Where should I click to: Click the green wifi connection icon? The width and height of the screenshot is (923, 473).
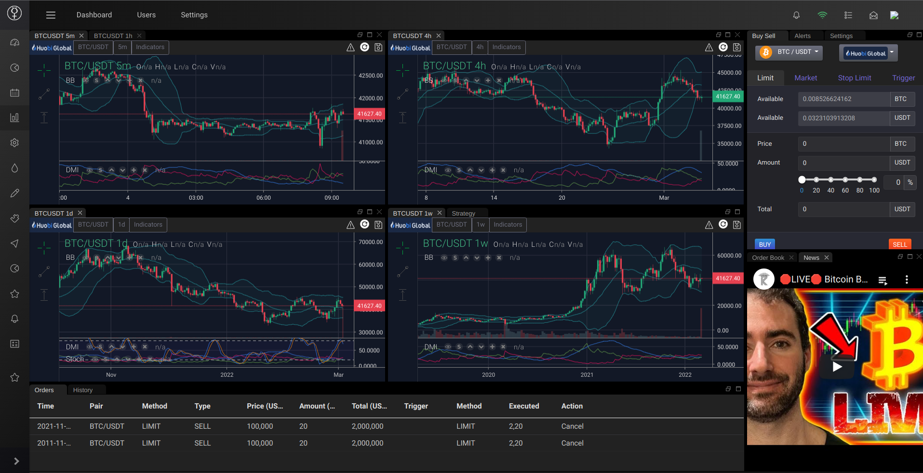(x=822, y=15)
